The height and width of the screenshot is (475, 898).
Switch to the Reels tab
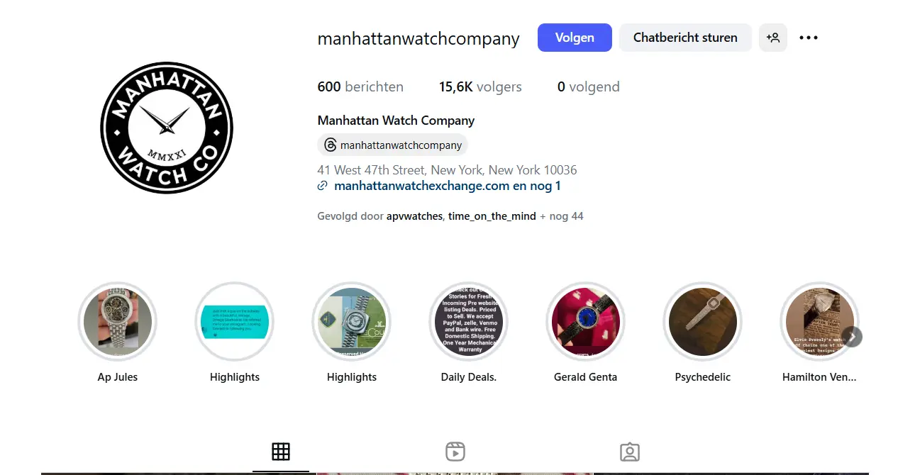click(455, 452)
